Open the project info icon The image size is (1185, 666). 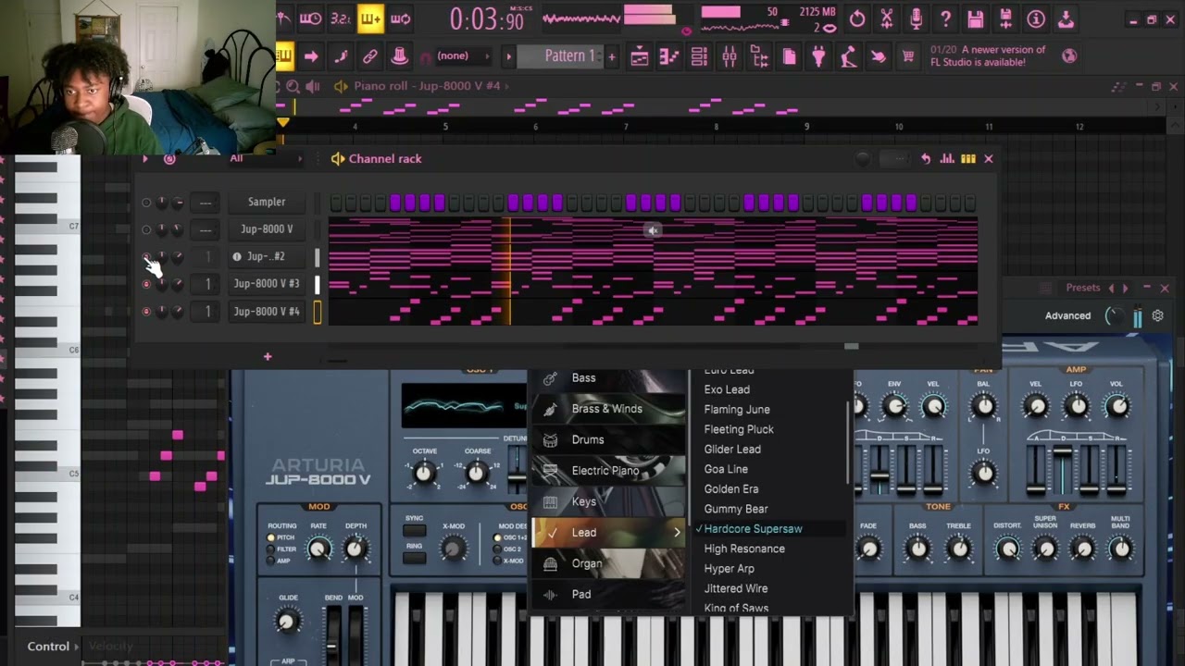[x=1036, y=18]
